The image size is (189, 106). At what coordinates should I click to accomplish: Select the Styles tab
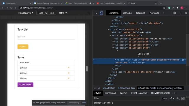coord(98,93)
